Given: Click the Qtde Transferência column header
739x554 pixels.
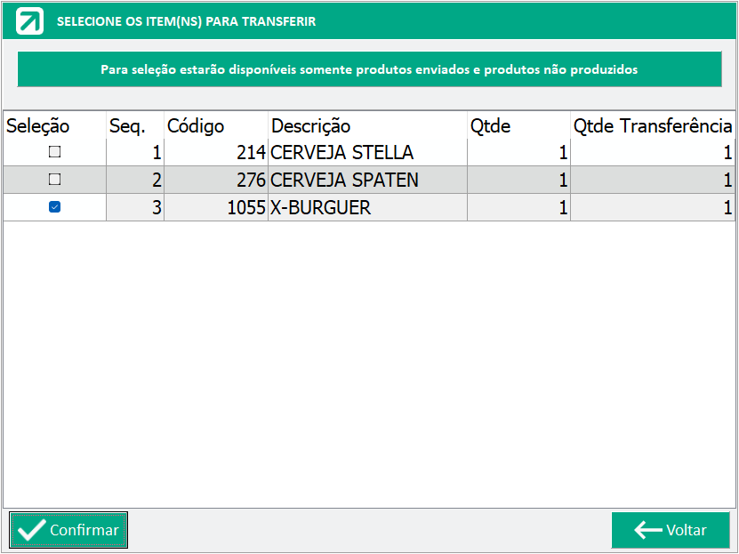Looking at the screenshot, I should point(653,125).
